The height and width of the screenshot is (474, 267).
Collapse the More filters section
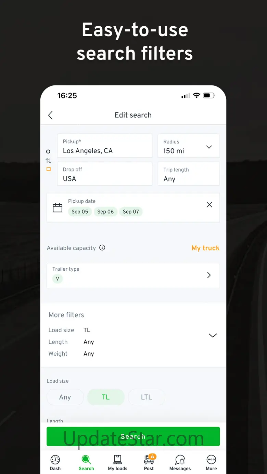coord(213,336)
